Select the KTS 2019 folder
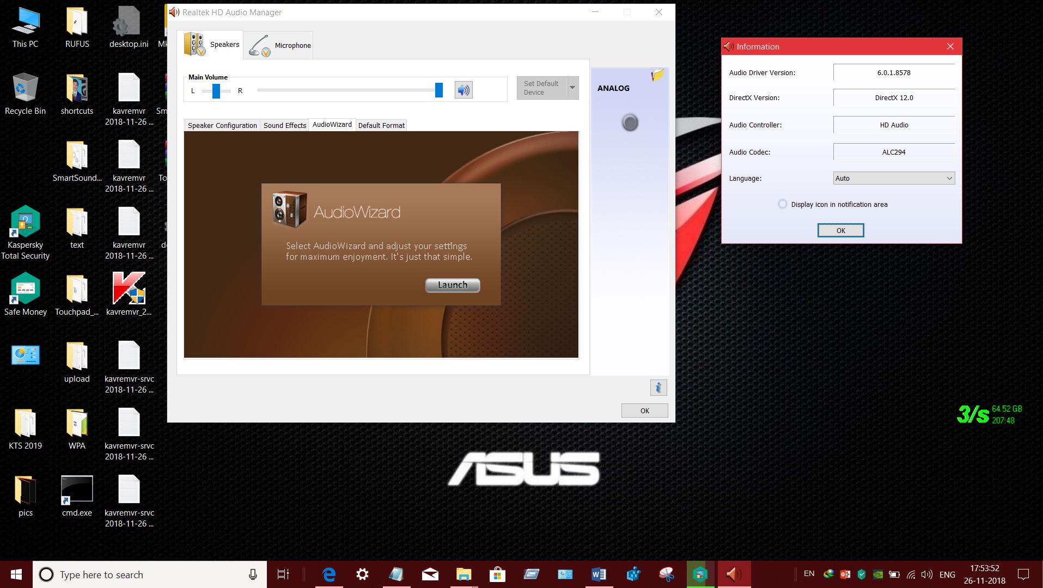Screen dimensions: 1043x588 (x=25, y=430)
